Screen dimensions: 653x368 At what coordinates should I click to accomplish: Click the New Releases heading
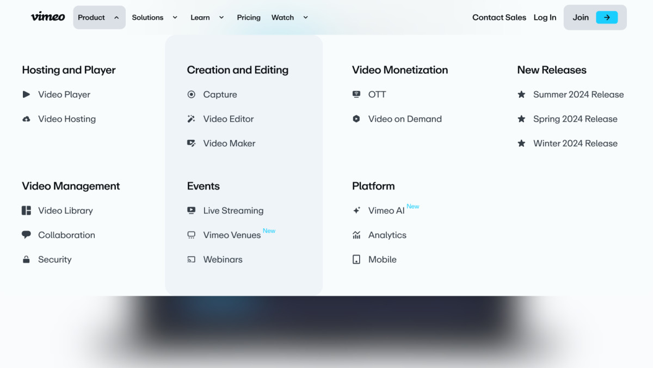[552, 70]
